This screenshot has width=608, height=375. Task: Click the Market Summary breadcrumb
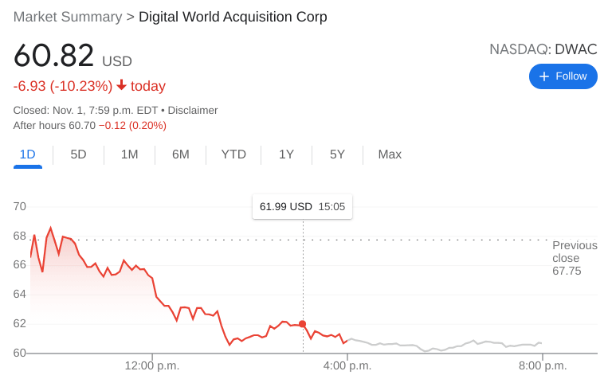[x=68, y=17]
